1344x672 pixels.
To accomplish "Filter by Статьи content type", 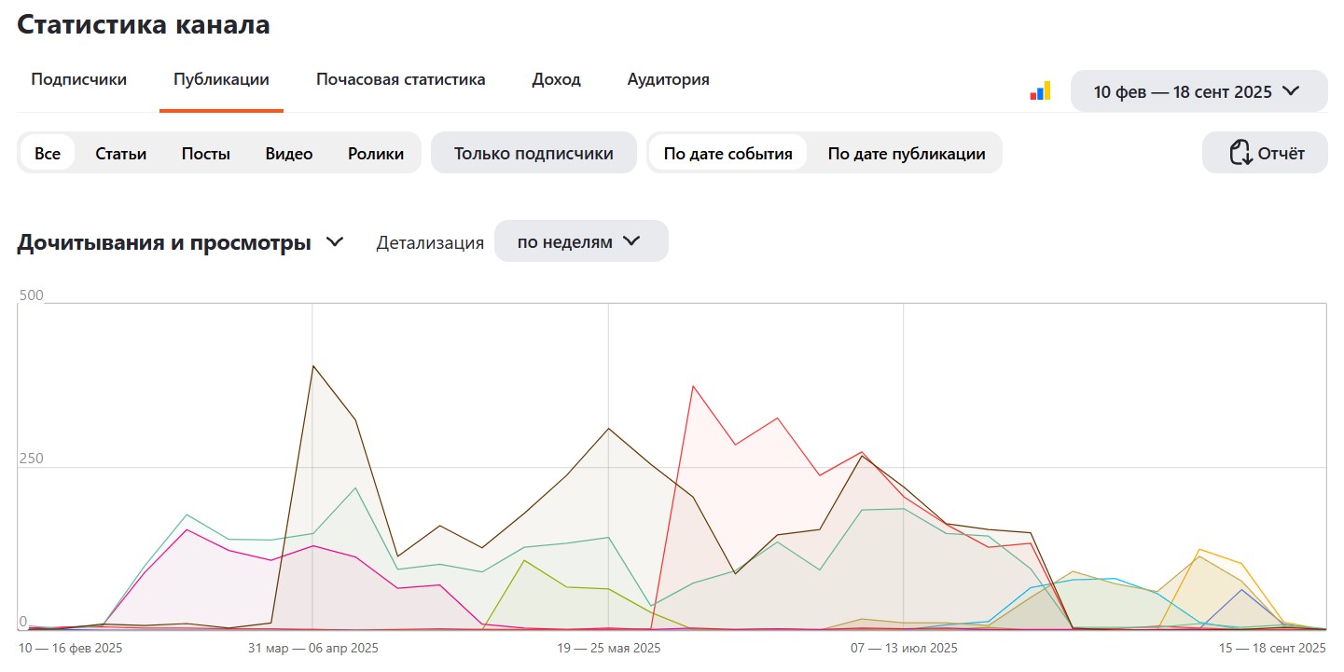I will [120, 153].
